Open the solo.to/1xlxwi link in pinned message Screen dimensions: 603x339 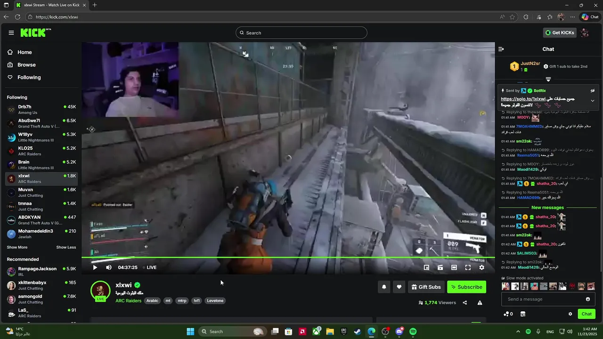tap(523, 99)
